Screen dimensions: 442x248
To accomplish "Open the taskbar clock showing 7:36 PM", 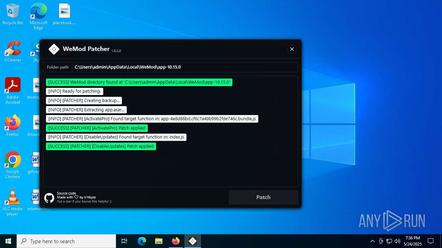I will (x=413, y=241).
